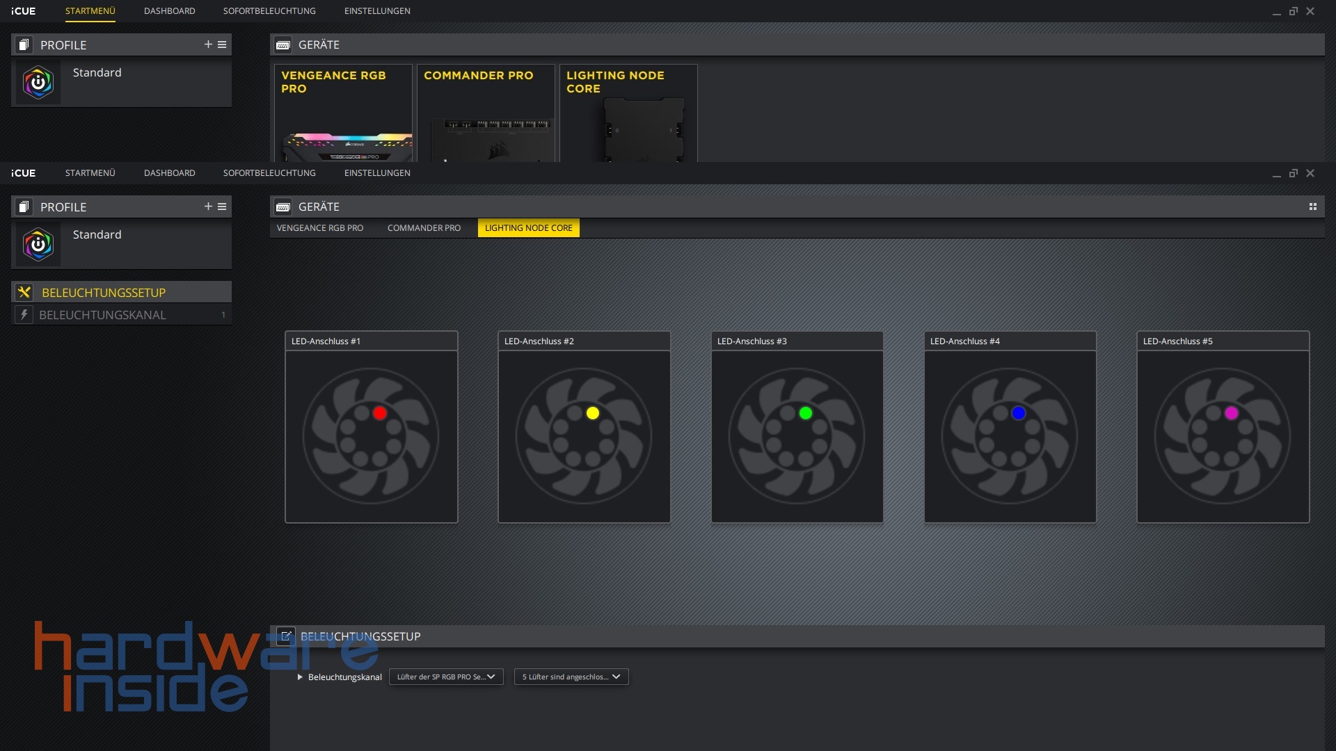1336x751 pixels.
Task: Click the Standard profile icon in the lower window
Action: tap(38, 244)
